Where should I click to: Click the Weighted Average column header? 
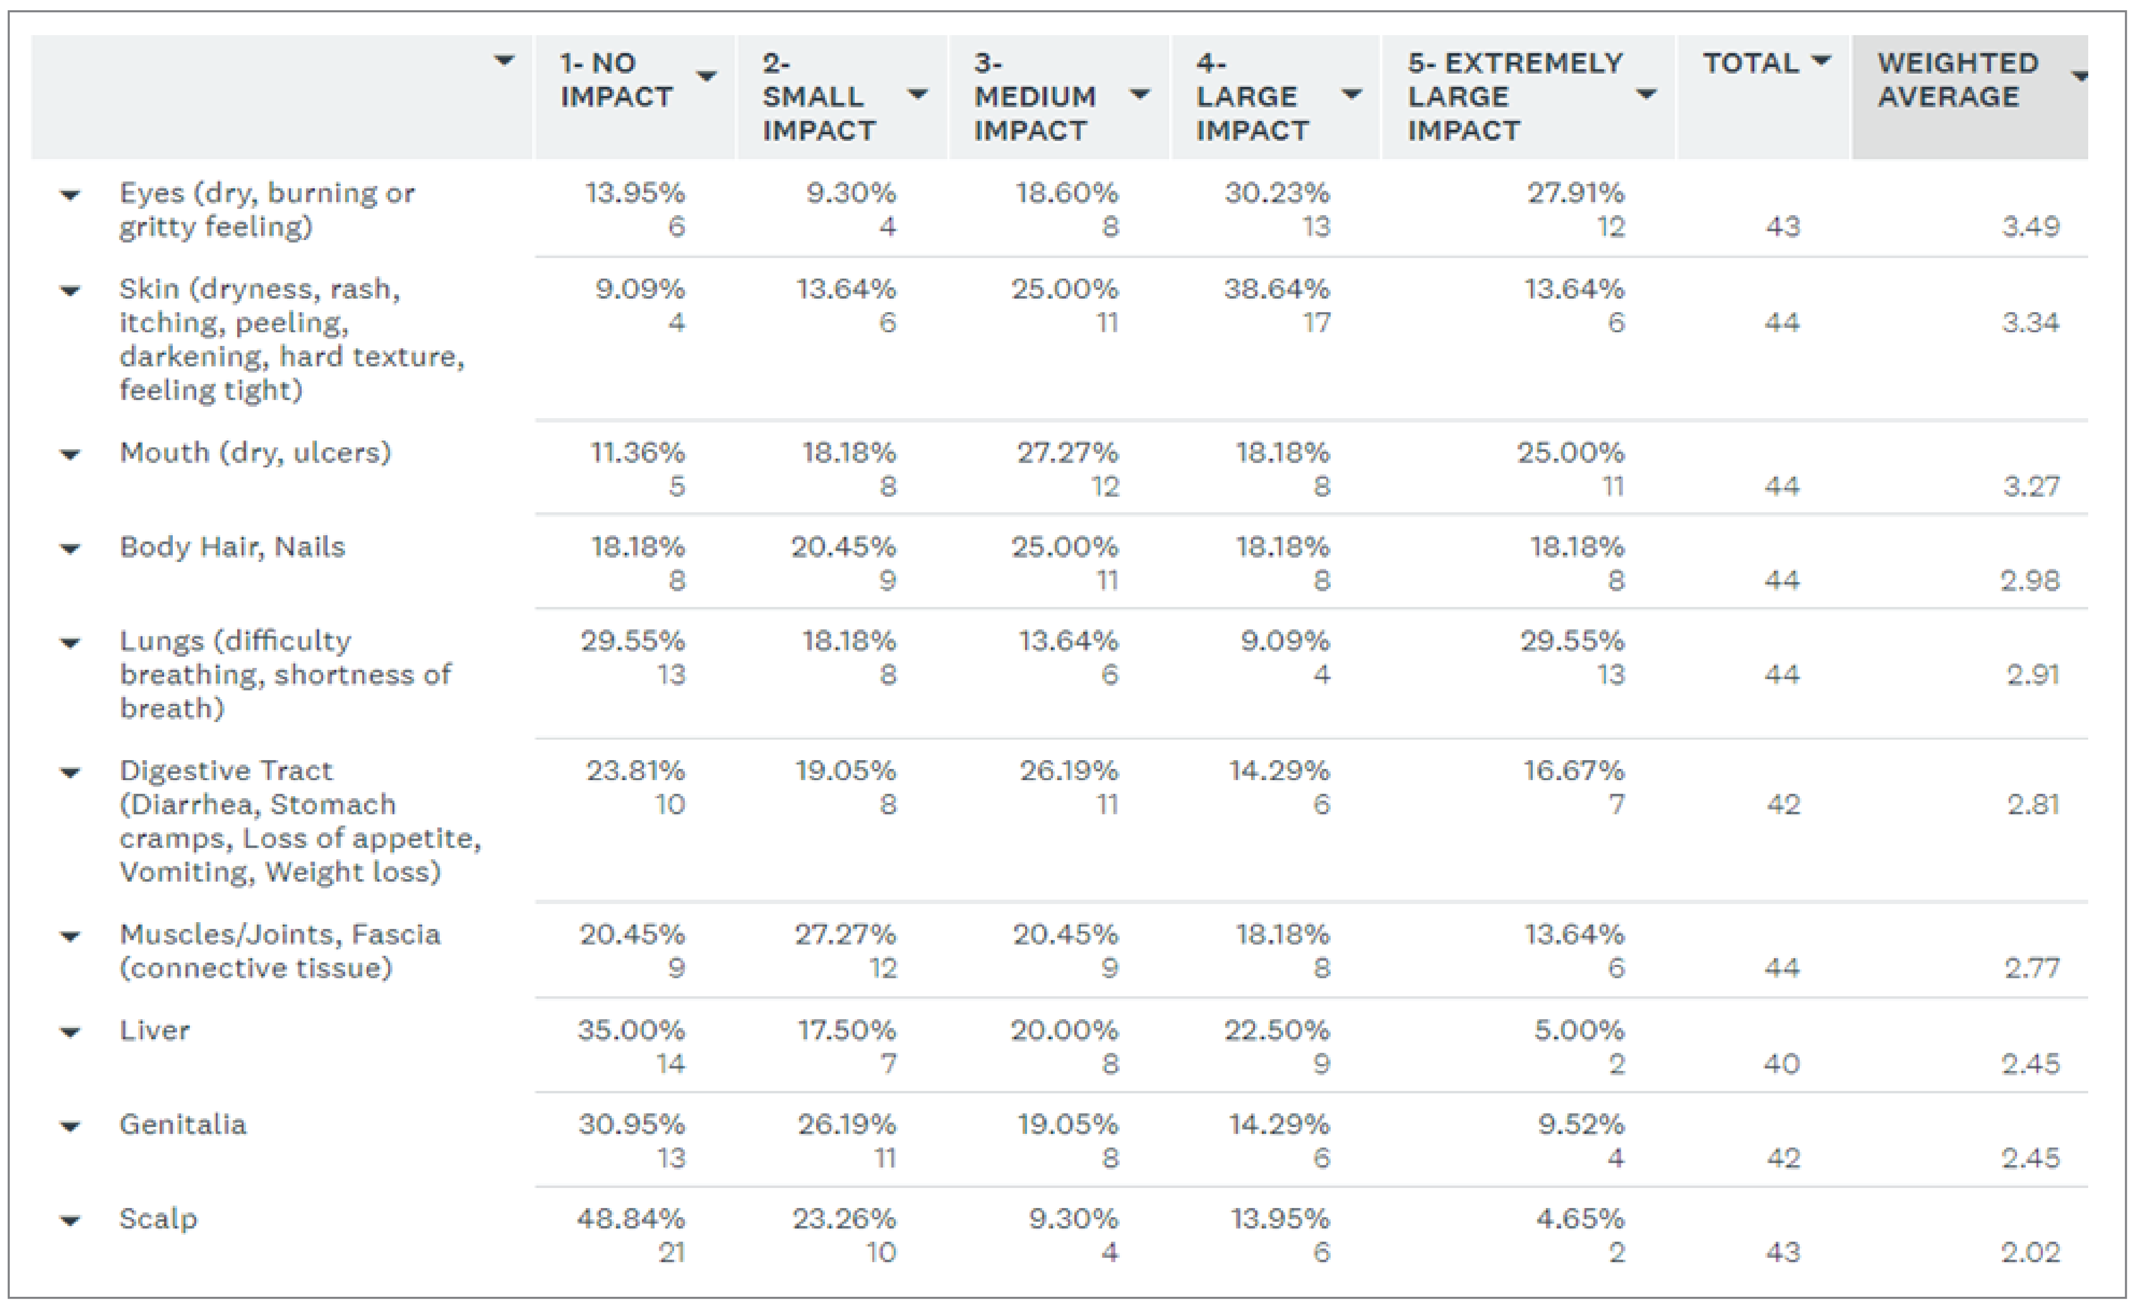tap(1957, 80)
